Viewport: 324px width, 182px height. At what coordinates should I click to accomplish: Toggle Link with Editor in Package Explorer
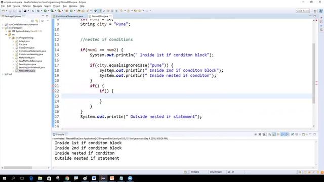pos(37,21)
